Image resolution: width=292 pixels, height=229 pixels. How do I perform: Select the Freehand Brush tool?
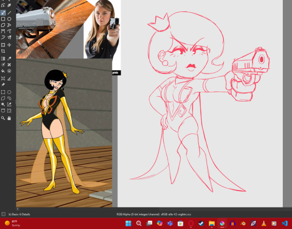[3, 12]
